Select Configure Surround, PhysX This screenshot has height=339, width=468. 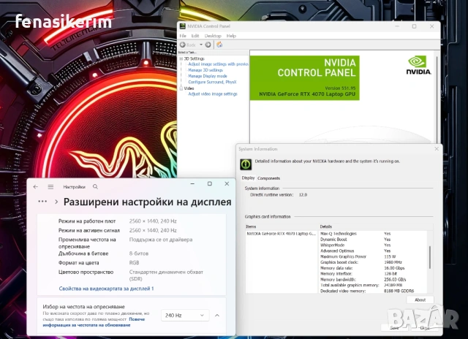point(212,82)
